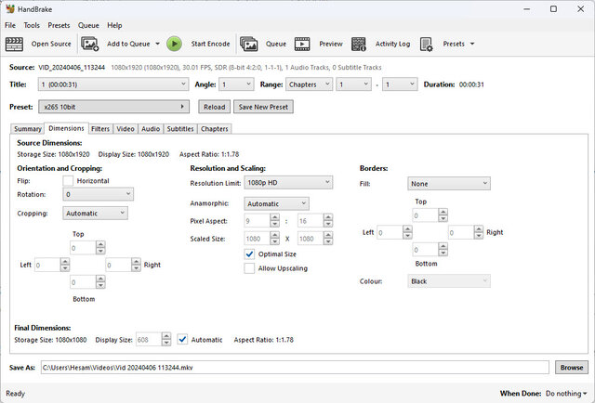Uncheck the Optimal Size checkbox
Screen dimensions: 595x403
[x=249, y=253]
